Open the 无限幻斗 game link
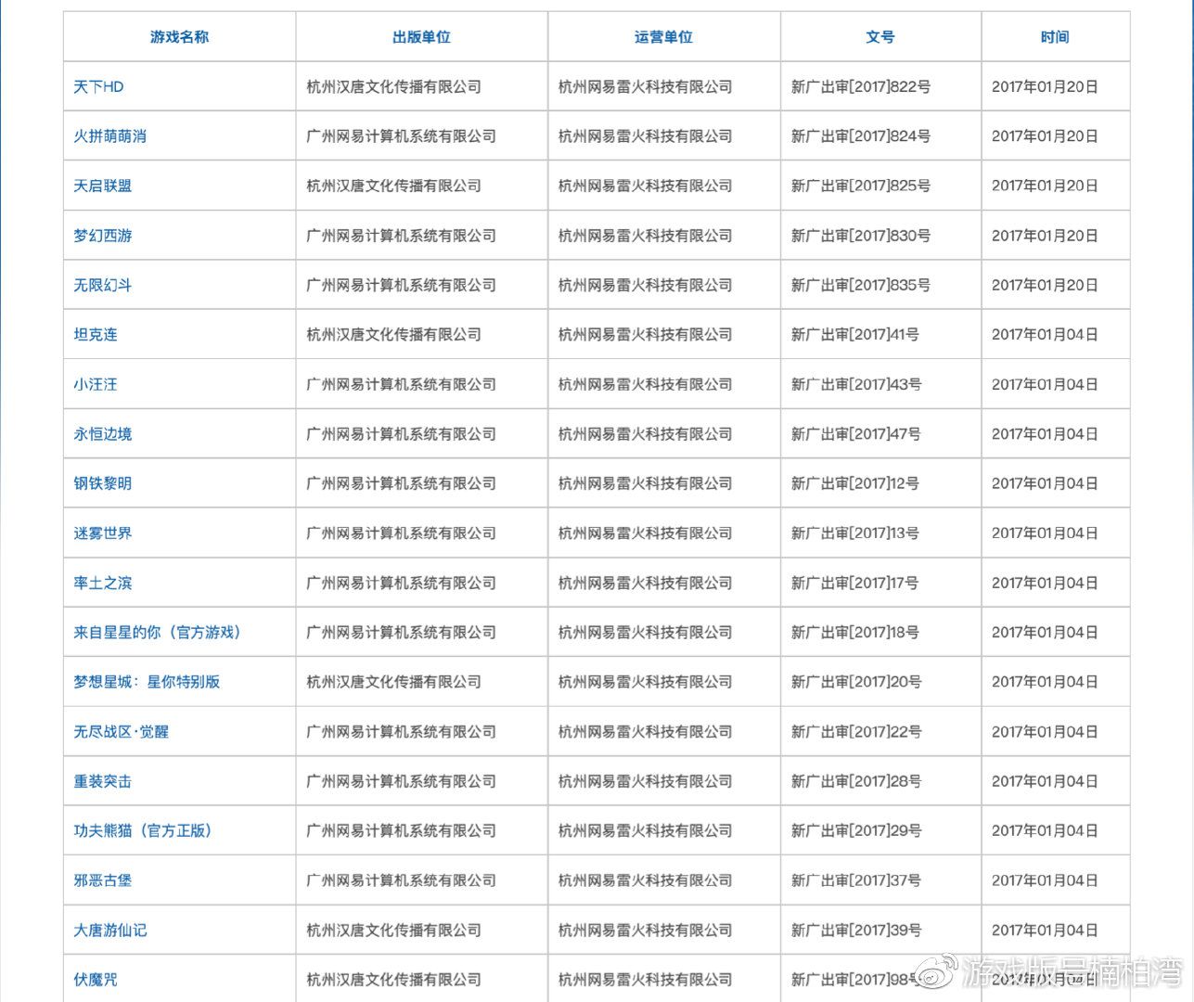 pos(103,285)
